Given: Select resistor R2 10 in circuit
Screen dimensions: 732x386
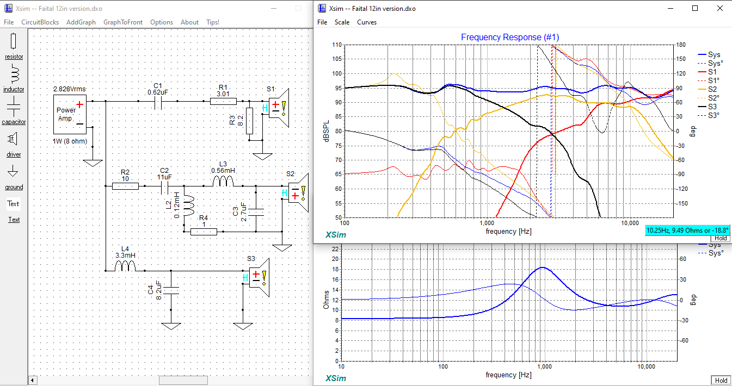Looking at the screenshot, I should [125, 186].
